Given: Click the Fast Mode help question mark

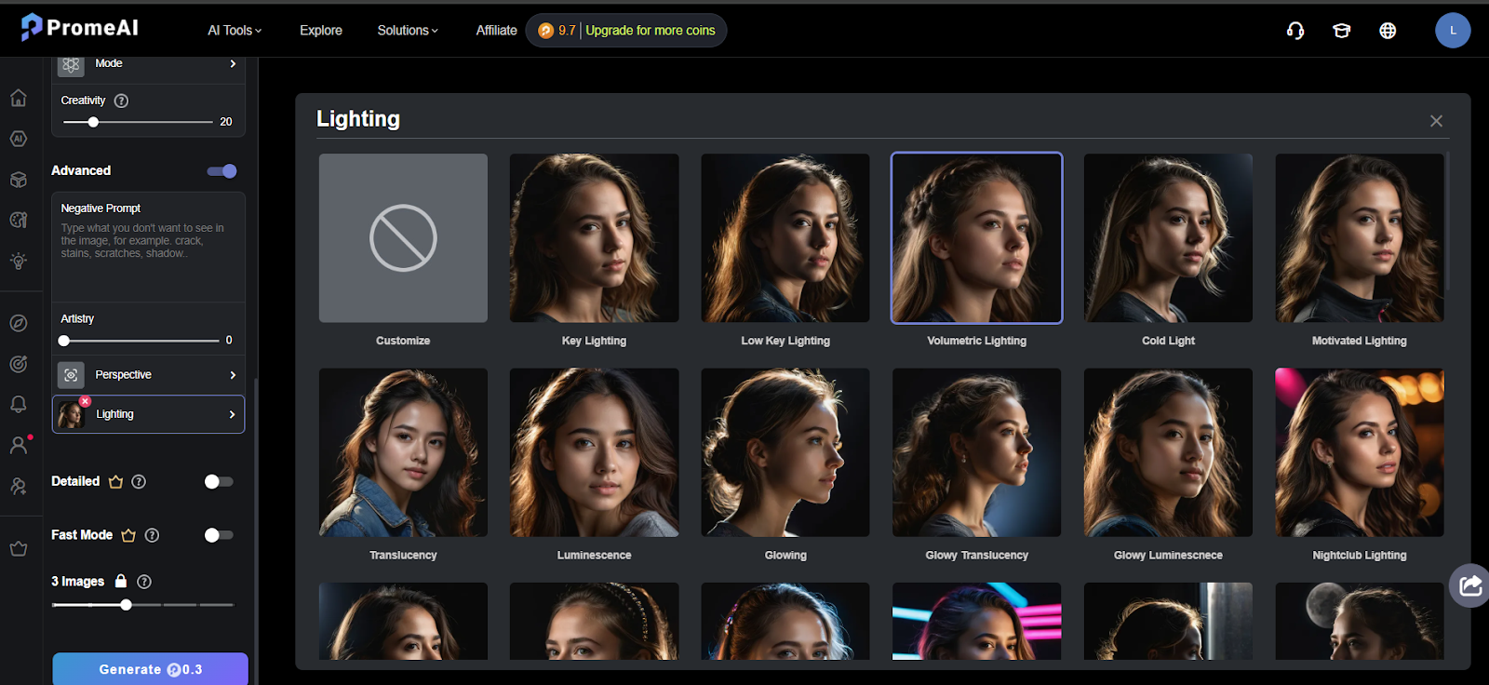Looking at the screenshot, I should [152, 535].
